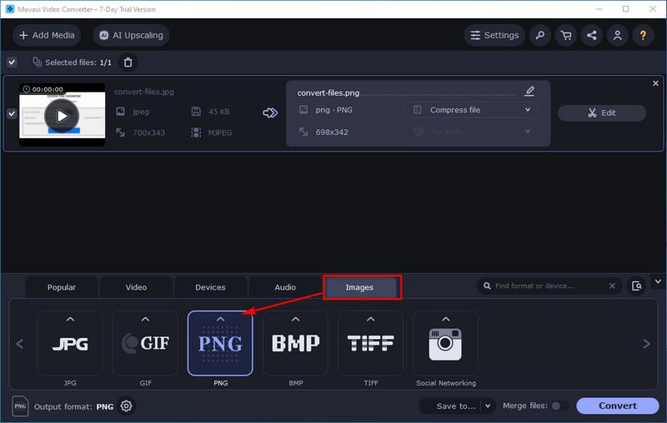This screenshot has width=667, height=423.
Task: Click the Selected files: 1/1 label
Action: 78,62
